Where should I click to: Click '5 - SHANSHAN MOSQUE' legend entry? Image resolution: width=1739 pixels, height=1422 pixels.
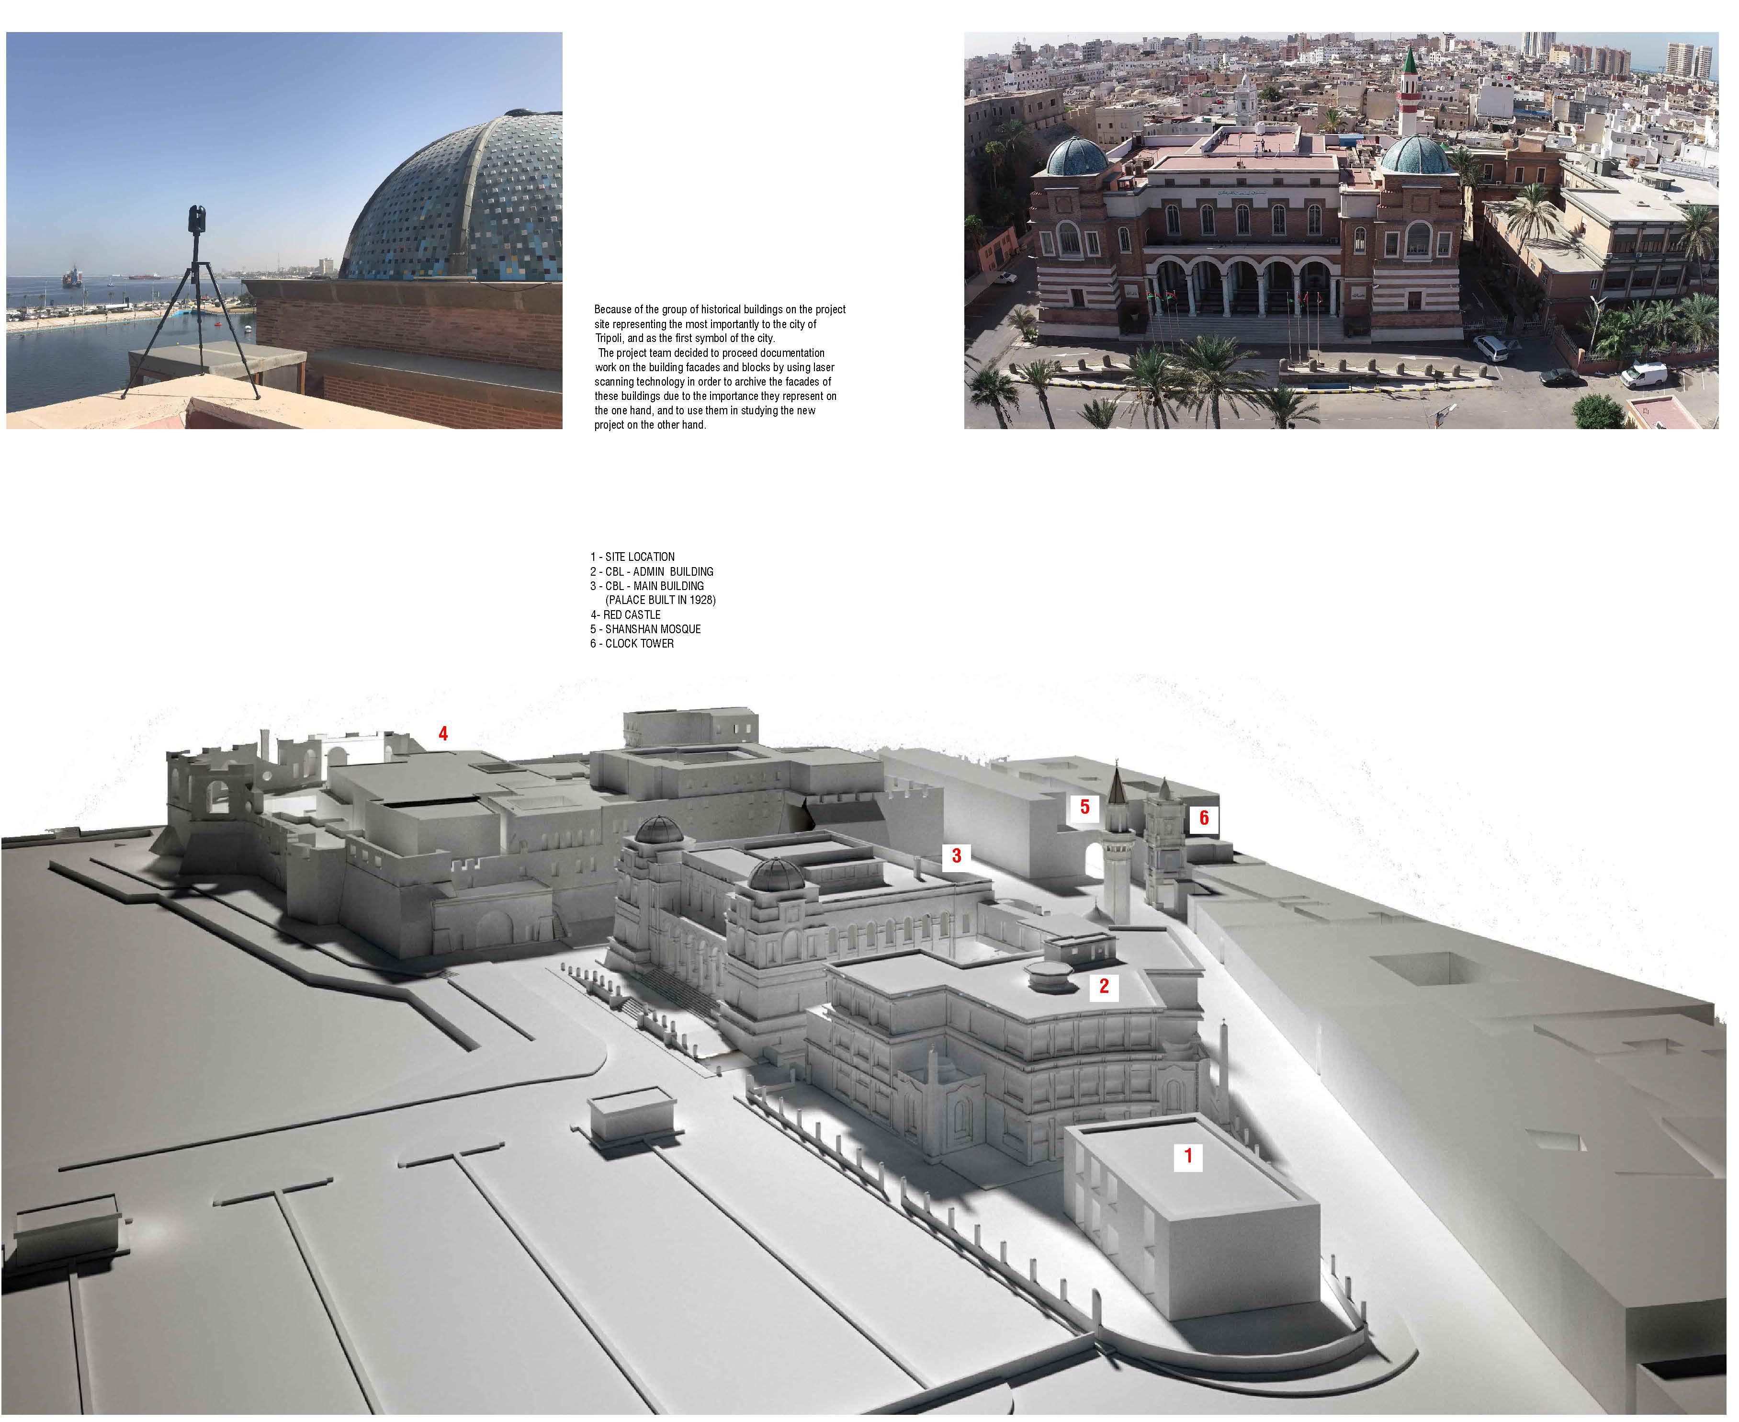pyautogui.click(x=645, y=629)
